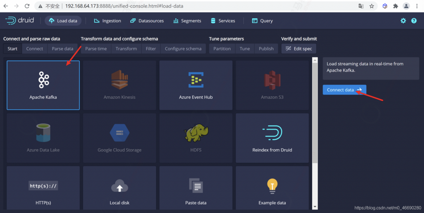Go forward in the browser
The image size is (424, 213).
click(x=16, y=6)
